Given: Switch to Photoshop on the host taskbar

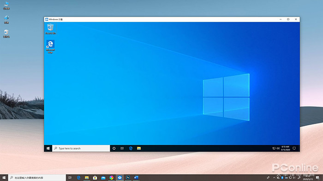Looking at the screenshot, I should pos(128,177).
